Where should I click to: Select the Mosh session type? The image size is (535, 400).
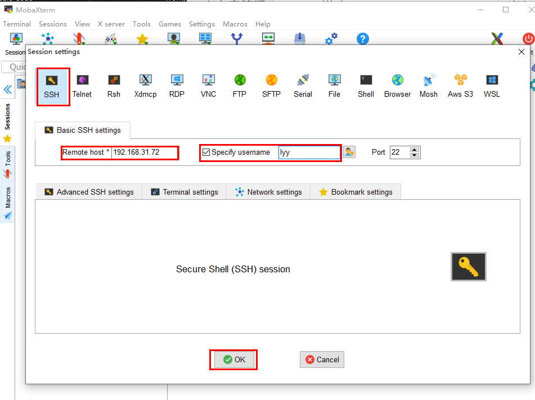429,86
